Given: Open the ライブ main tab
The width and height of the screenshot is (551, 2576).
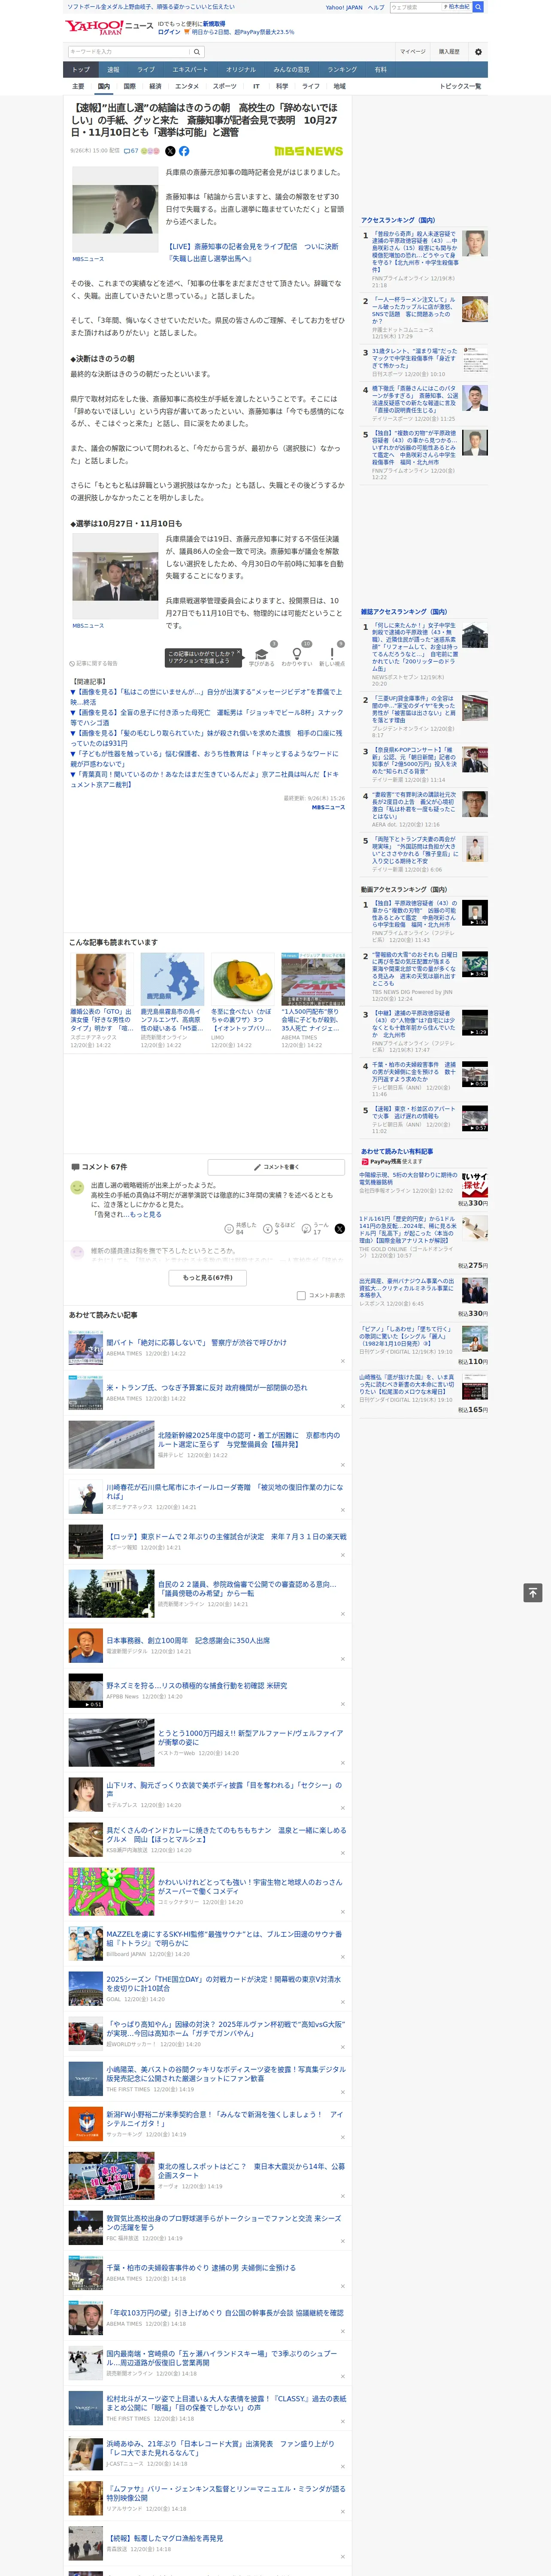Looking at the screenshot, I should (146, 70).
